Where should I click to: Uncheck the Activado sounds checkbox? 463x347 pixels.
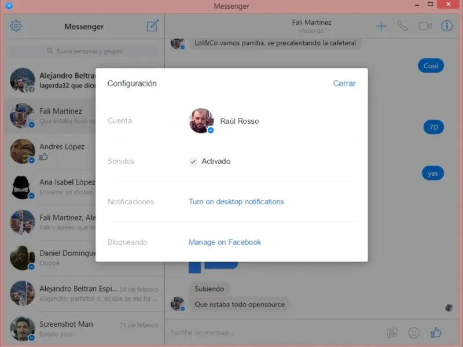(x=193, y=161)
